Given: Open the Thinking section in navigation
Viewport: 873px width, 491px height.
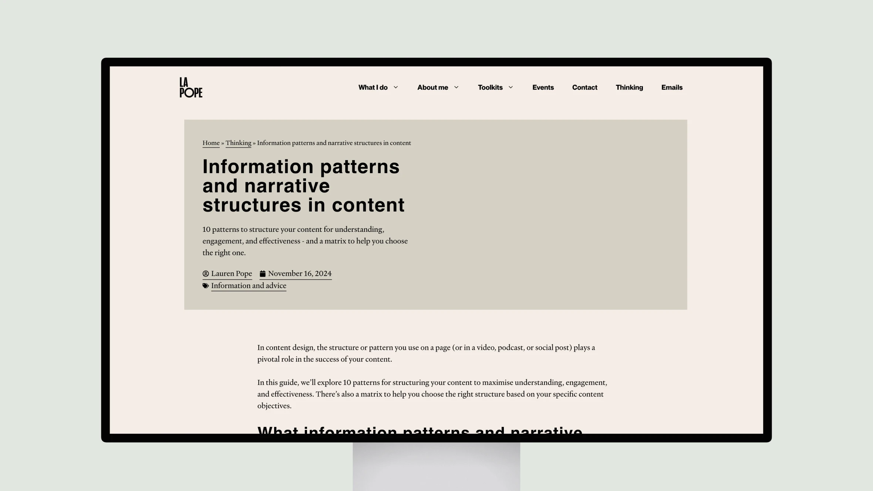Looking at the screenshot, I should pos(629,87).
